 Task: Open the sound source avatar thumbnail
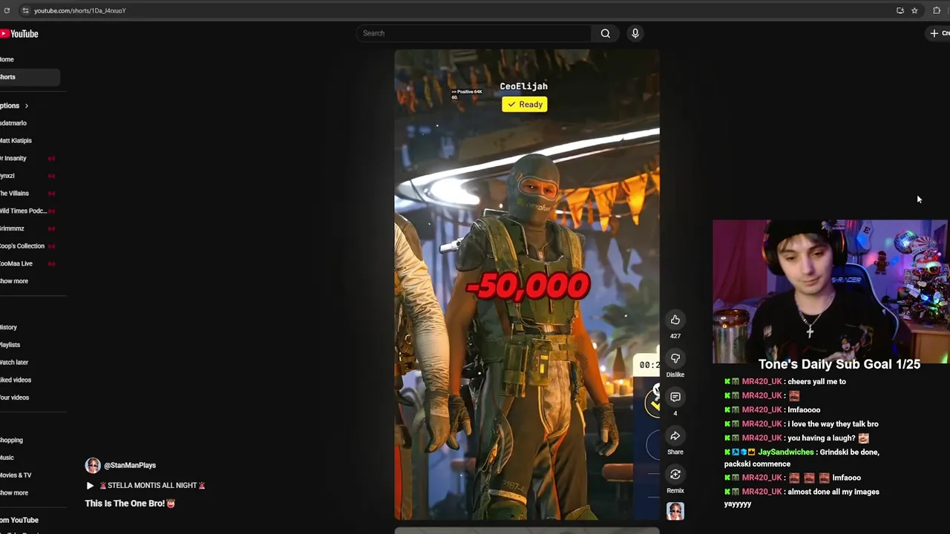pos(675,511)
